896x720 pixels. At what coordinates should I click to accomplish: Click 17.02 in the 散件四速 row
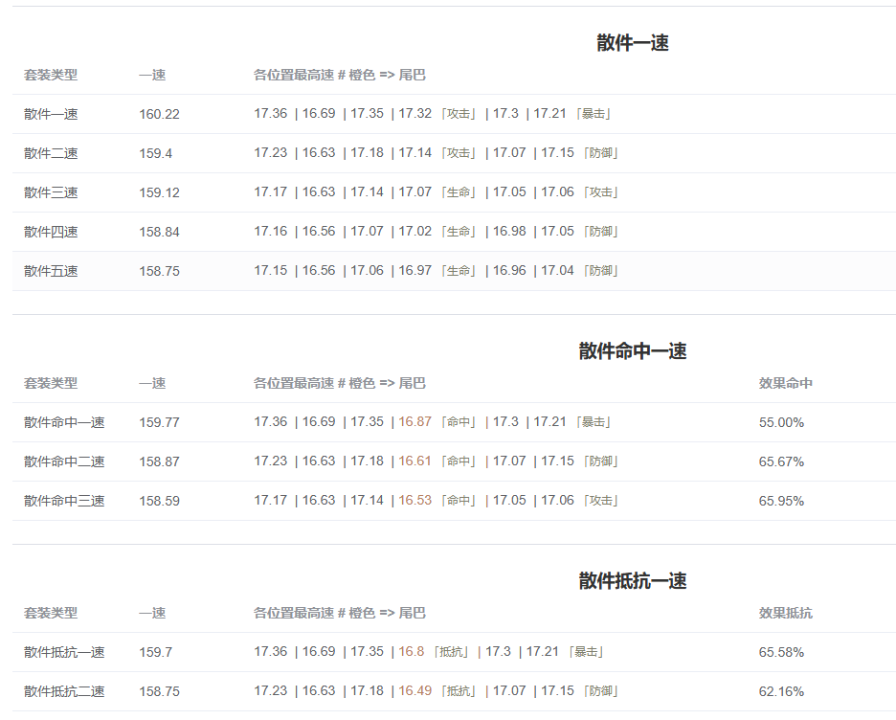[x=414, y=232]
